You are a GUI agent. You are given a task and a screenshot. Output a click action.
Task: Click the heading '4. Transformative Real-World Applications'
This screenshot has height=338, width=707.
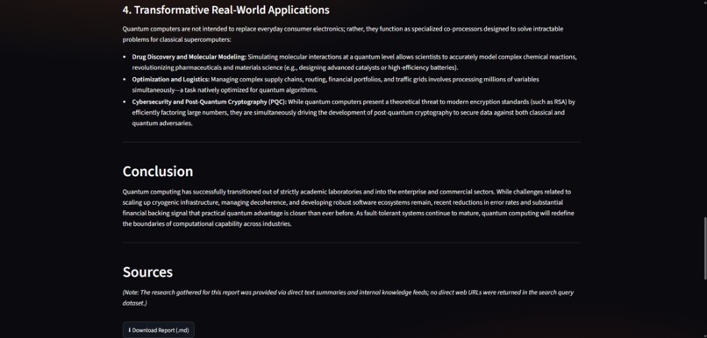pos(226,10)
